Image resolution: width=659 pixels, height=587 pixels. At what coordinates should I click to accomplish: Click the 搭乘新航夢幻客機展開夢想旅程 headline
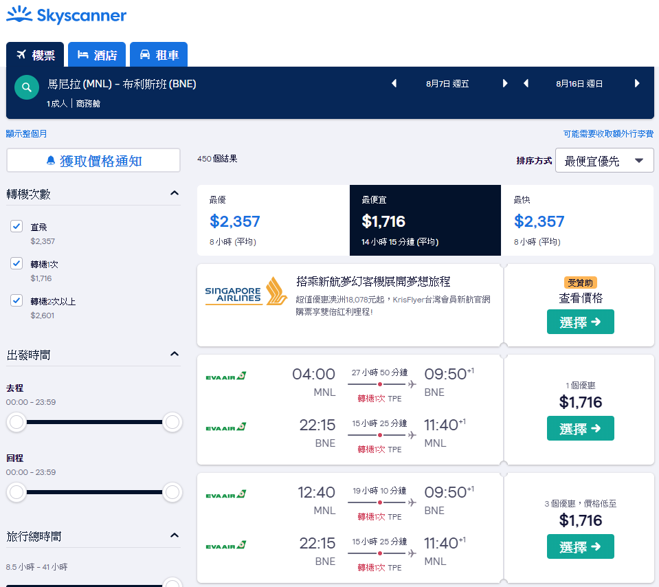pyautogui.click(x=373, y=281)
